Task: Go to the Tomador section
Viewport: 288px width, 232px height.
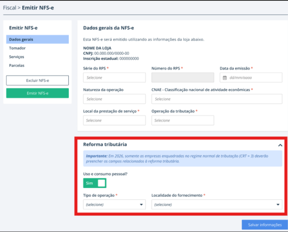Action: point(17,48)
